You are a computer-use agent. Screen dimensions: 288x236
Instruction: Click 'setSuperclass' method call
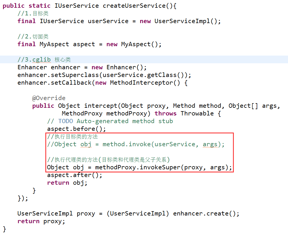tap(75, 75)
